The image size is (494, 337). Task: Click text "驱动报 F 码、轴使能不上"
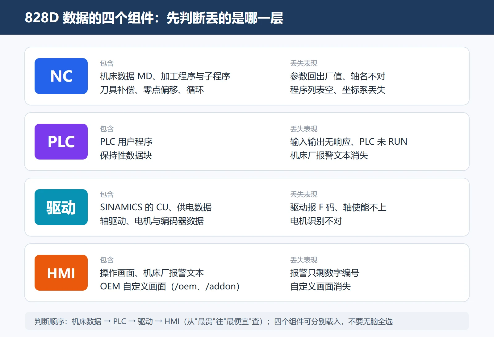[x=338, y=207]
